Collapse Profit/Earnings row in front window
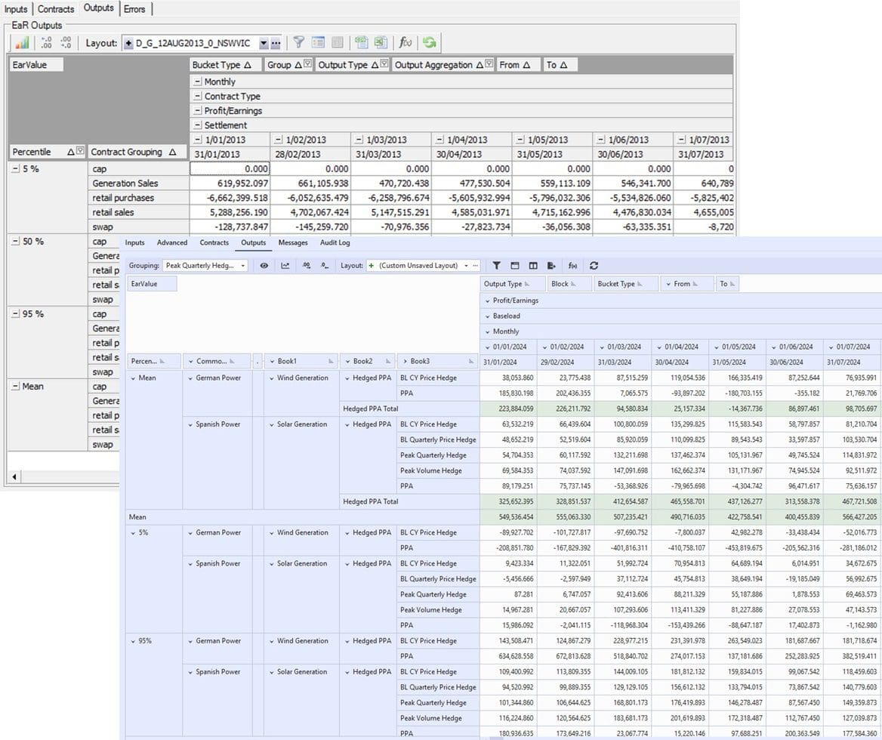This screenshot has height=740, width=882. click(487, 301)
